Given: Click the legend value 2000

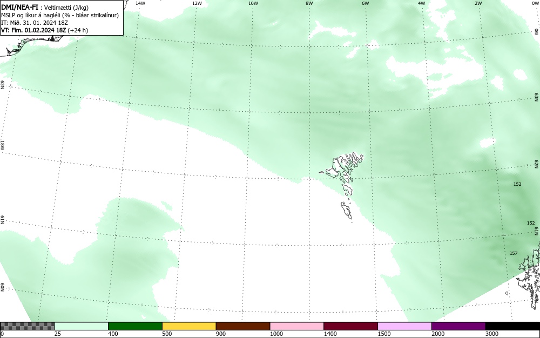Looking at the screenshot, I should (438, 334).
